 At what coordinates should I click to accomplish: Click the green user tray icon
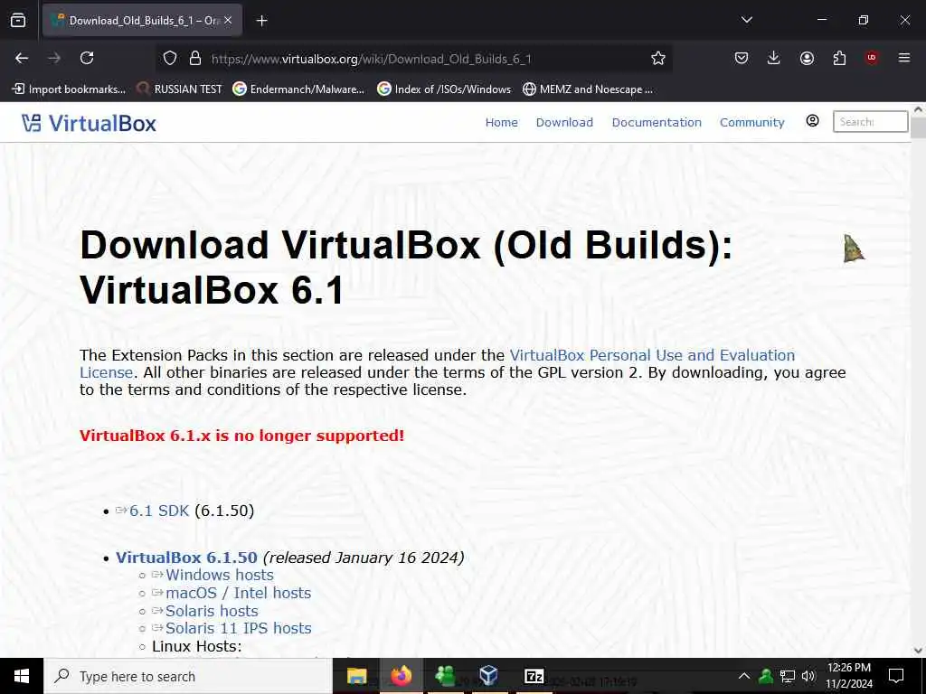(x=766, y=676)
